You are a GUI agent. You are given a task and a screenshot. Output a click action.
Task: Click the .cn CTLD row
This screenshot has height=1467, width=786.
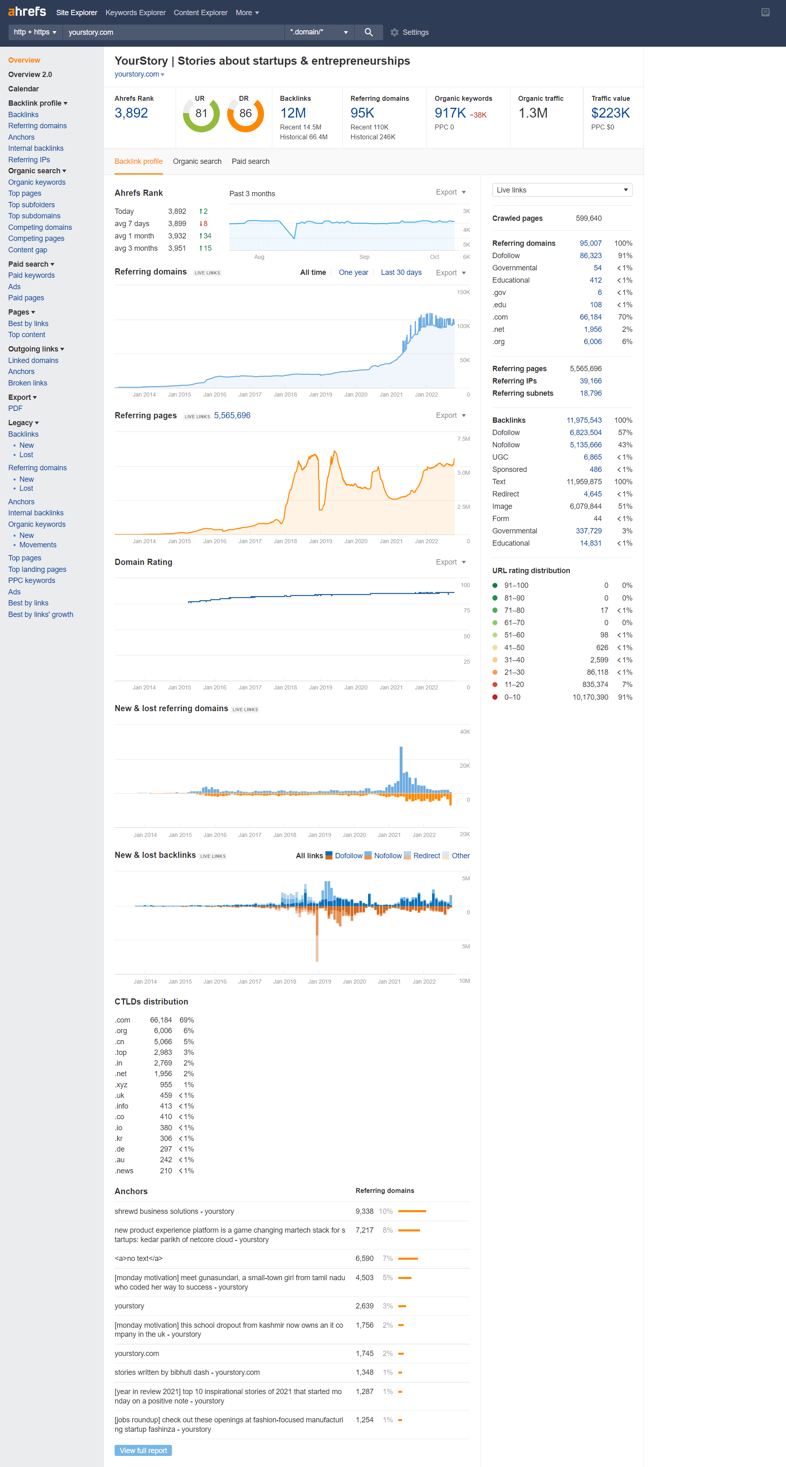(154, 1042)
